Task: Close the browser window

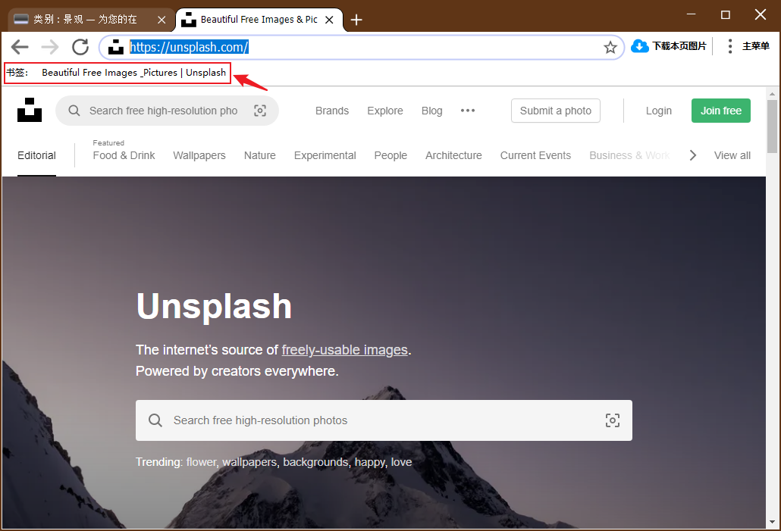Action: tap(761, 14)
